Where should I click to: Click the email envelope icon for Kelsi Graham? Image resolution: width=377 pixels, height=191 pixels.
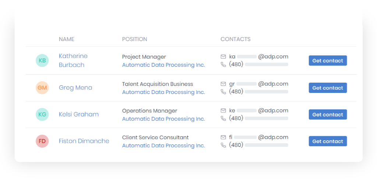click(x=223, y=111)
